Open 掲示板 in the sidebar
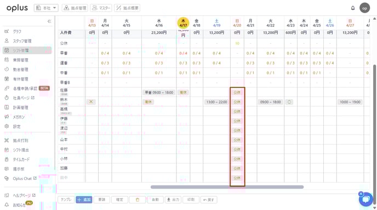Image resolution: width=377 pixels, height=210 pixels. 19,169
